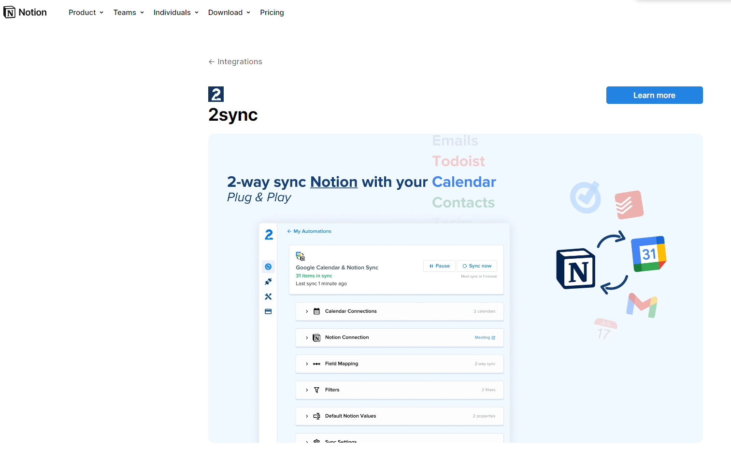Click the underlined Notion link in the headline
Viewport: 731px width, 449px height.
point(334,182)
